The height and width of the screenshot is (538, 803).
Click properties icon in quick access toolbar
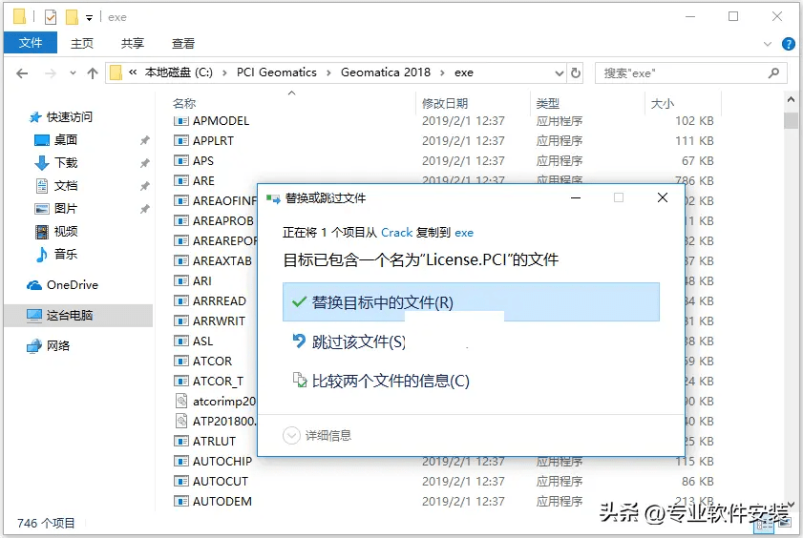pyautogui.click(x=51, y=17)
